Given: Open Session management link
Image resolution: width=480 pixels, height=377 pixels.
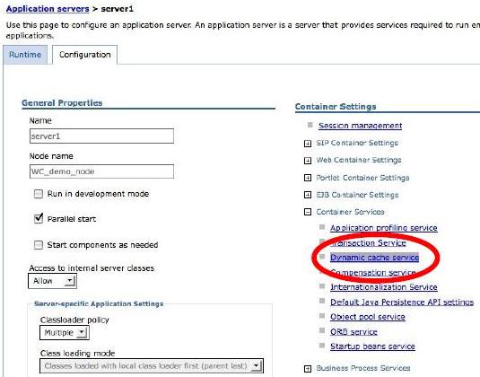Looking at the screenshot, I should 361,126.
